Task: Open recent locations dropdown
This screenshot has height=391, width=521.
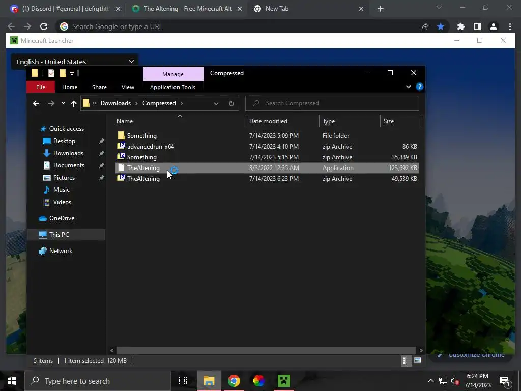Action: point(63,103)
